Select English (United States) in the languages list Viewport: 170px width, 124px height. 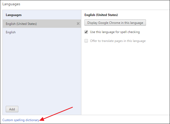click(21, 24)
